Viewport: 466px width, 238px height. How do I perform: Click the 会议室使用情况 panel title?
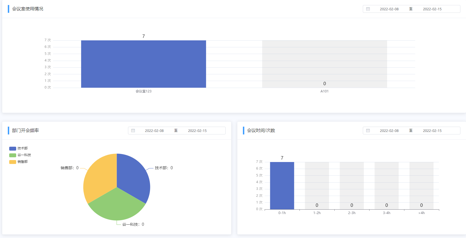pos(28,9)
